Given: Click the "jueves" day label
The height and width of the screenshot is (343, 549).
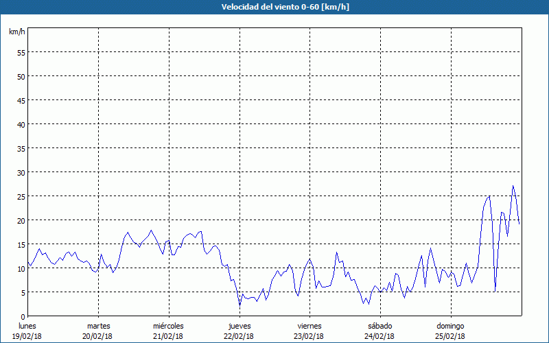Looking at the screenshot, I should click(x=239, y=326).
